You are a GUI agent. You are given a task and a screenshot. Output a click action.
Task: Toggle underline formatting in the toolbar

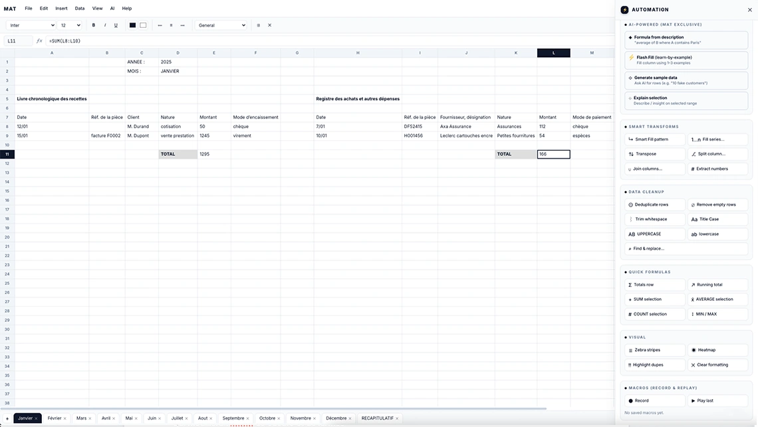[116, 25]
